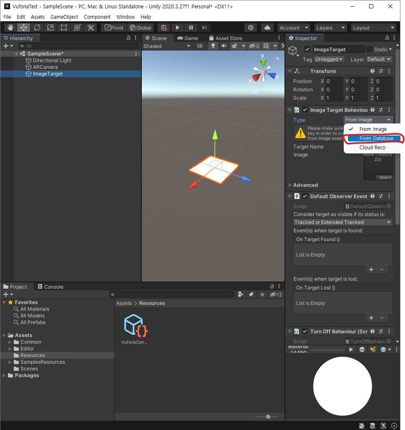The height and width of the screenshot is (430, 405).
Task: Expand the Packages folder
Action: pyautogui.click(x=4, y=375)
